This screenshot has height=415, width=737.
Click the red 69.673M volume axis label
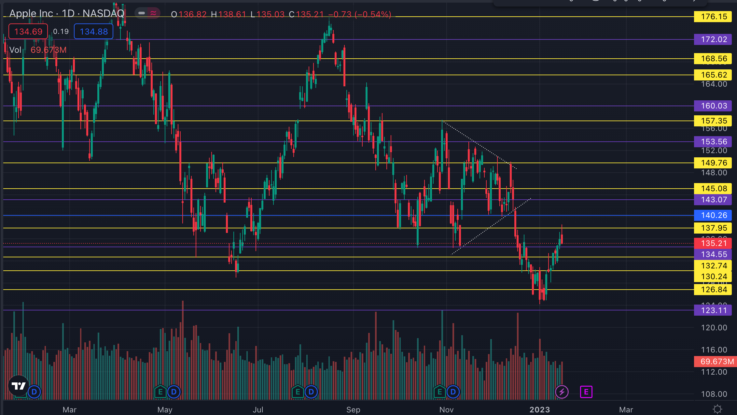click(716, 362)
